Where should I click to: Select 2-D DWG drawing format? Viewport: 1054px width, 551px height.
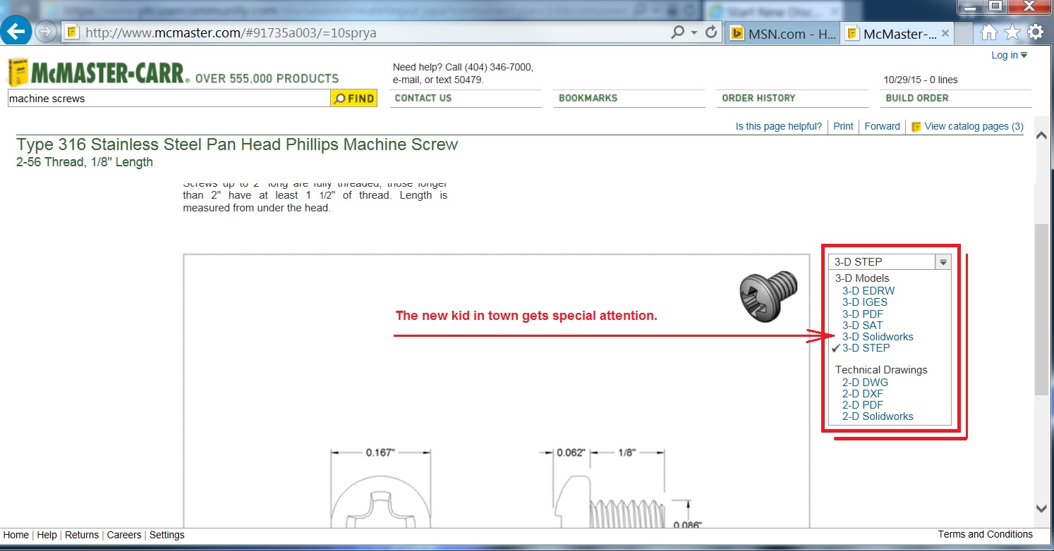[x=865, y=383]
